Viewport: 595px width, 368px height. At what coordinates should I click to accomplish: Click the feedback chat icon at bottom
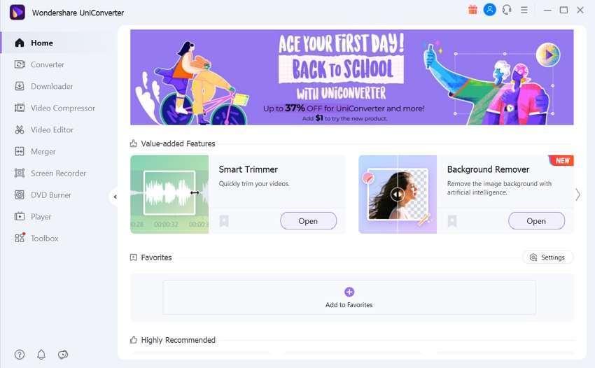(x=63, y=354)
